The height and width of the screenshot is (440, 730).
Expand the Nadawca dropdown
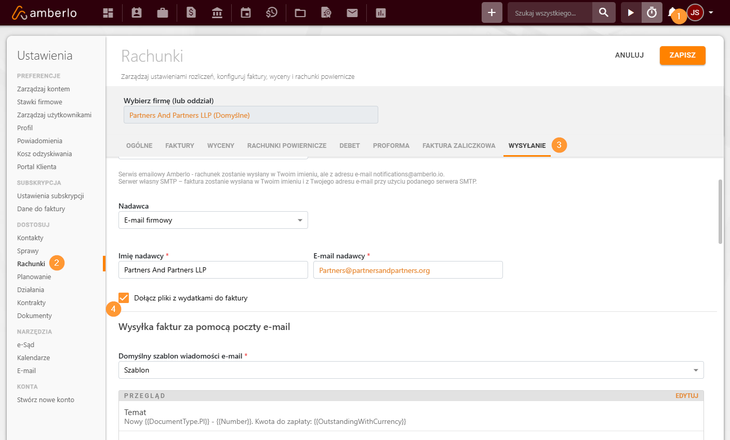[213, 220]
